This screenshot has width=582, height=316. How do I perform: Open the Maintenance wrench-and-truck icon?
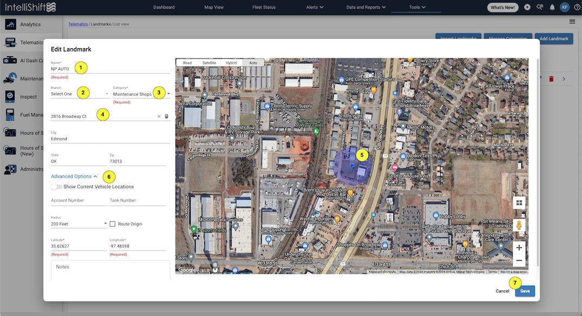tap(10, 78)
